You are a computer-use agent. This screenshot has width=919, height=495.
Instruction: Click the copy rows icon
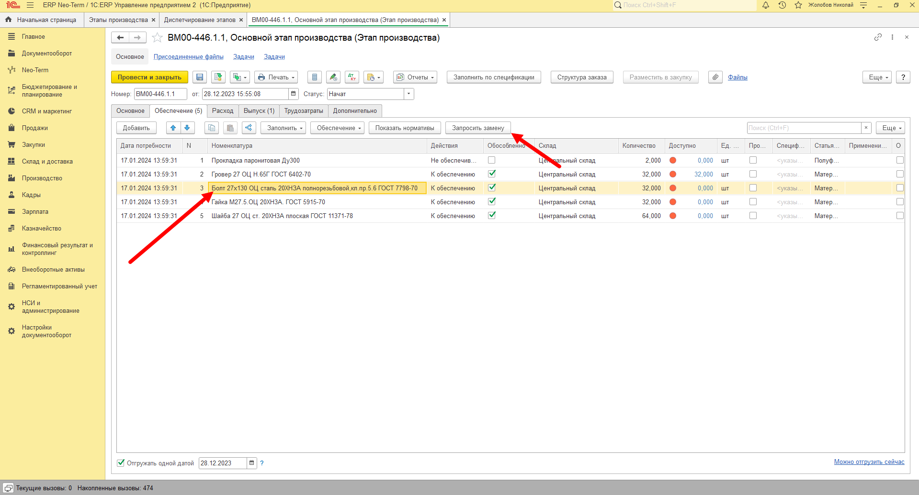pyautogui.click(x=212, y=128)
